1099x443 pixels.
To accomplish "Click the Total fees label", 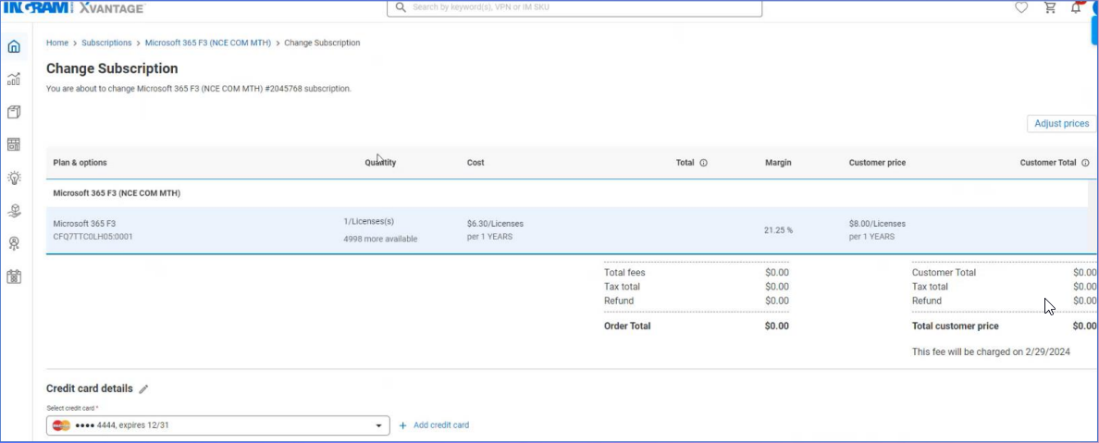I will click(624, 273).
